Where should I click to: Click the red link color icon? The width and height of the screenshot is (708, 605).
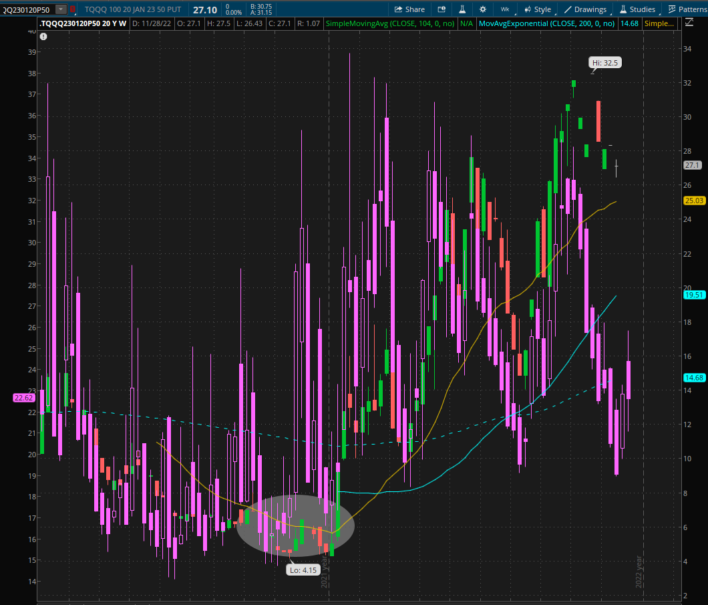(72, 9)
